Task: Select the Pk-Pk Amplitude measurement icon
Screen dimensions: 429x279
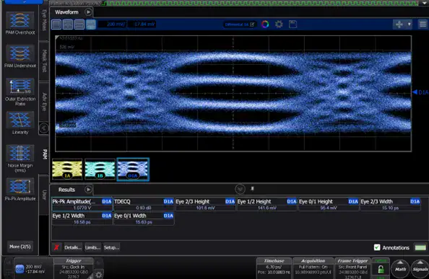Action: (x=20, y=189)
